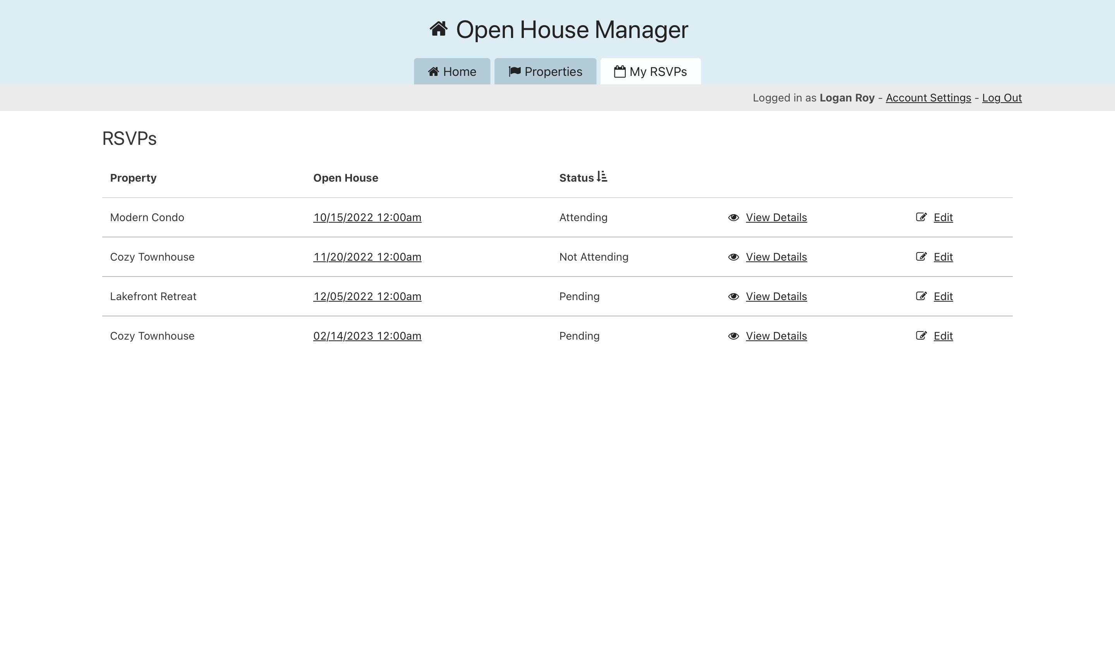Click the pencil edit icon for Modern Condo
Screen dimensions: 1115x656
pyautogui.click(x=921, y=217)
